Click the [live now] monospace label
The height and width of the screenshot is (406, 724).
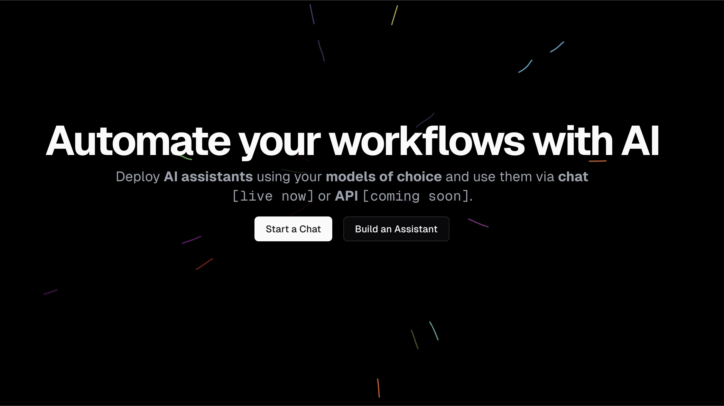point(273,196)
